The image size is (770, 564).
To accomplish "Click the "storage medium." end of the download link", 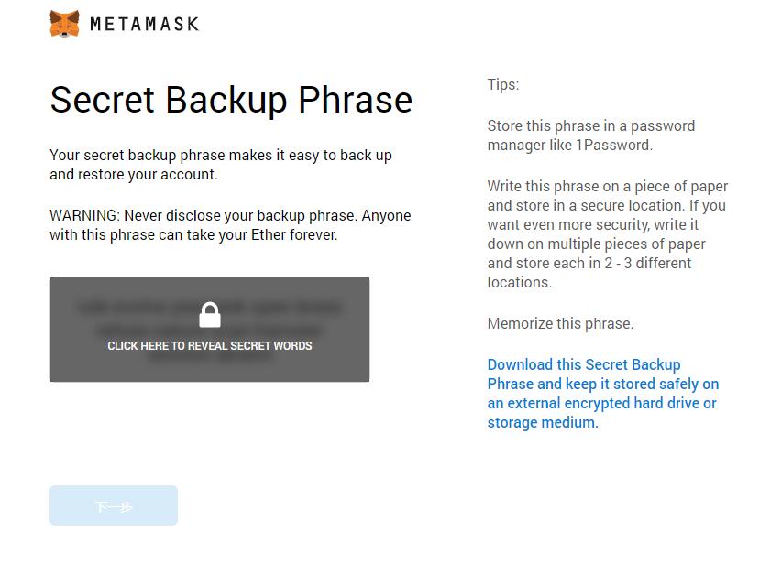I will click(543, 423).
